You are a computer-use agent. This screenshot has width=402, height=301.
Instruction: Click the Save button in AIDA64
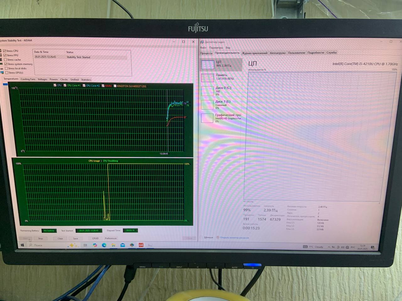point(76,238)
